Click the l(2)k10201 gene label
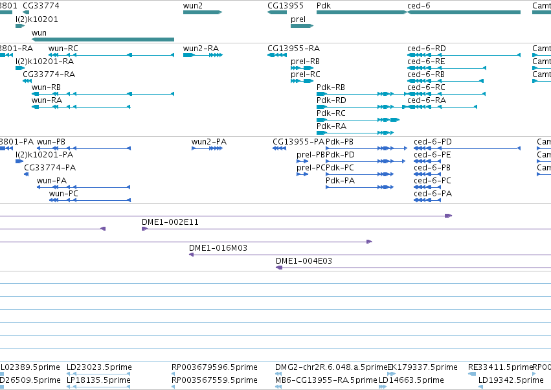The width and height of the screenshot is (551, 390). pos(37,19)
